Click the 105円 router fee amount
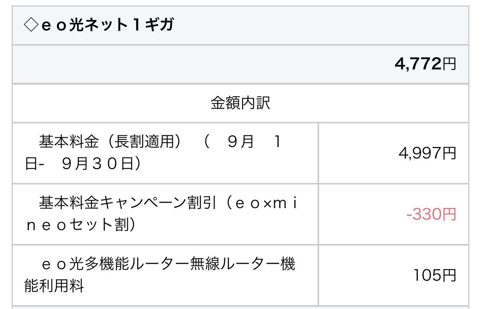 point(434,275)
